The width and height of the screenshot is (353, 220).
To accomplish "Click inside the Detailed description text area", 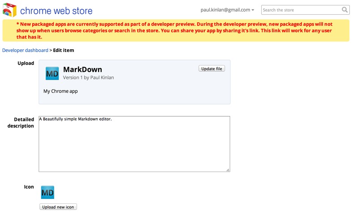I will click(x=134, y=144).
